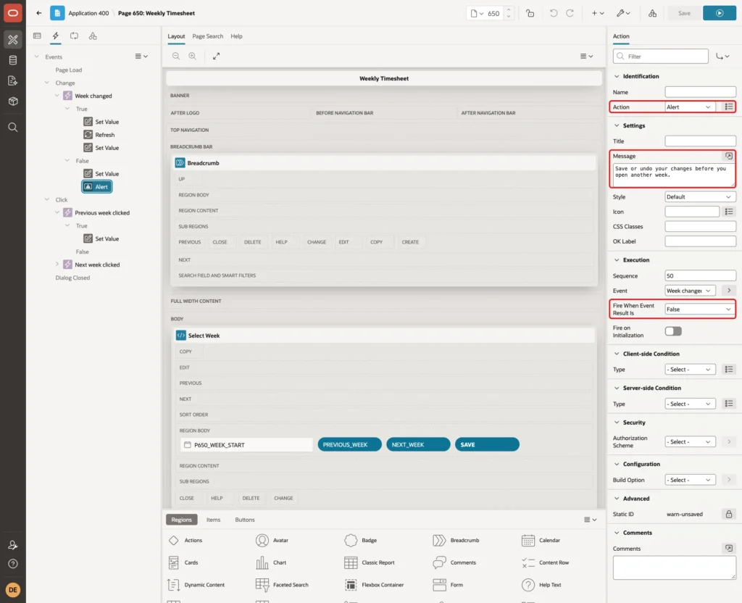Viewport: 742px width, 603px height.
Task: Open the Event select list
Action: pyautogui.click(x=690, y=291)
